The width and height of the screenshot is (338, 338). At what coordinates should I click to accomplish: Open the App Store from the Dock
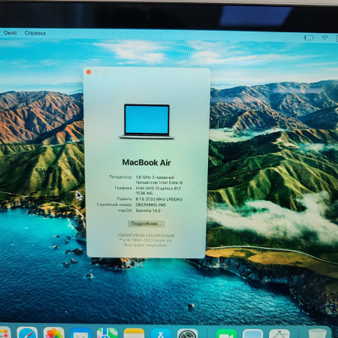coord(161,333)
